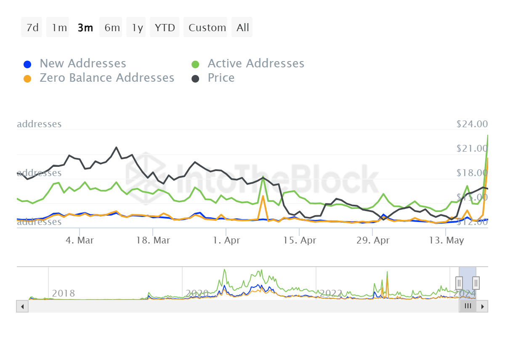Click the left scroll arrow below the navigator
Viewport: 505px width, 337px height.
(22, 306)
